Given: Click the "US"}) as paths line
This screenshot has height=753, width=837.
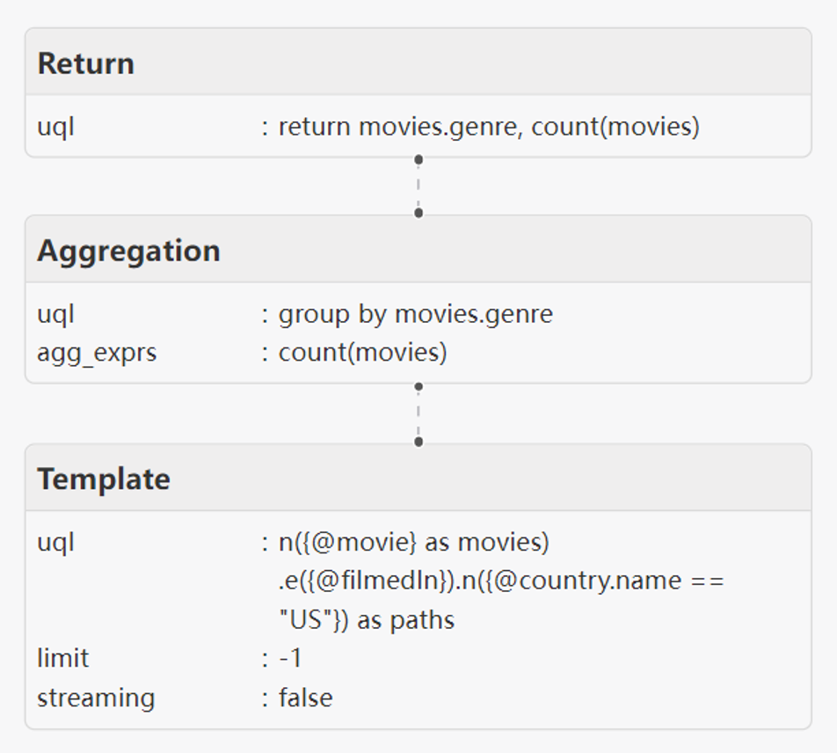Looking at the screenshot, I should [x=367, y=620].
